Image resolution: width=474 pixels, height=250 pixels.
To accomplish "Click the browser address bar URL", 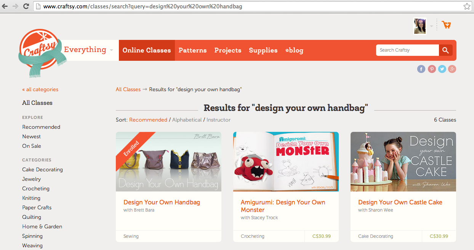I will point(143,6).
